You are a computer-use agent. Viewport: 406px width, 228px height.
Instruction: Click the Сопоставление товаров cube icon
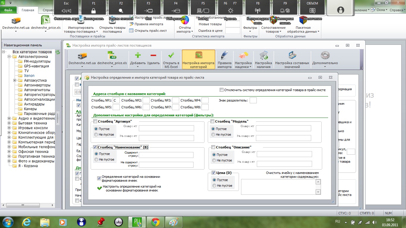coord(273,20)
